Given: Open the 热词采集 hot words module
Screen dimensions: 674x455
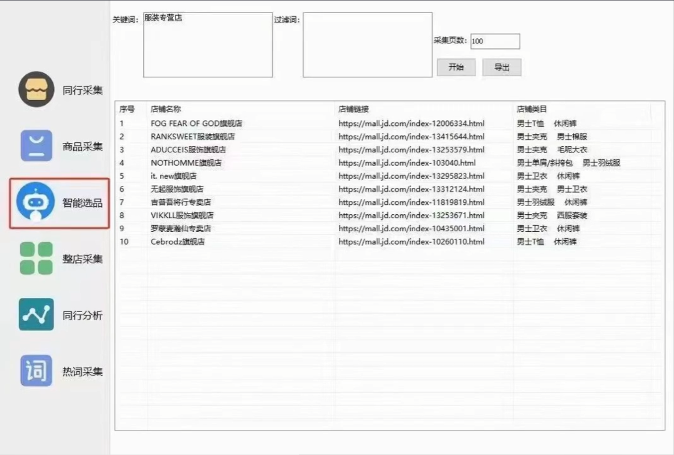Looking at the screenshot, I should tap(83, 371).
